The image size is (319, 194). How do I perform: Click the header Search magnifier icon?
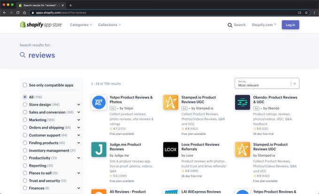click(x=230, y=25)
